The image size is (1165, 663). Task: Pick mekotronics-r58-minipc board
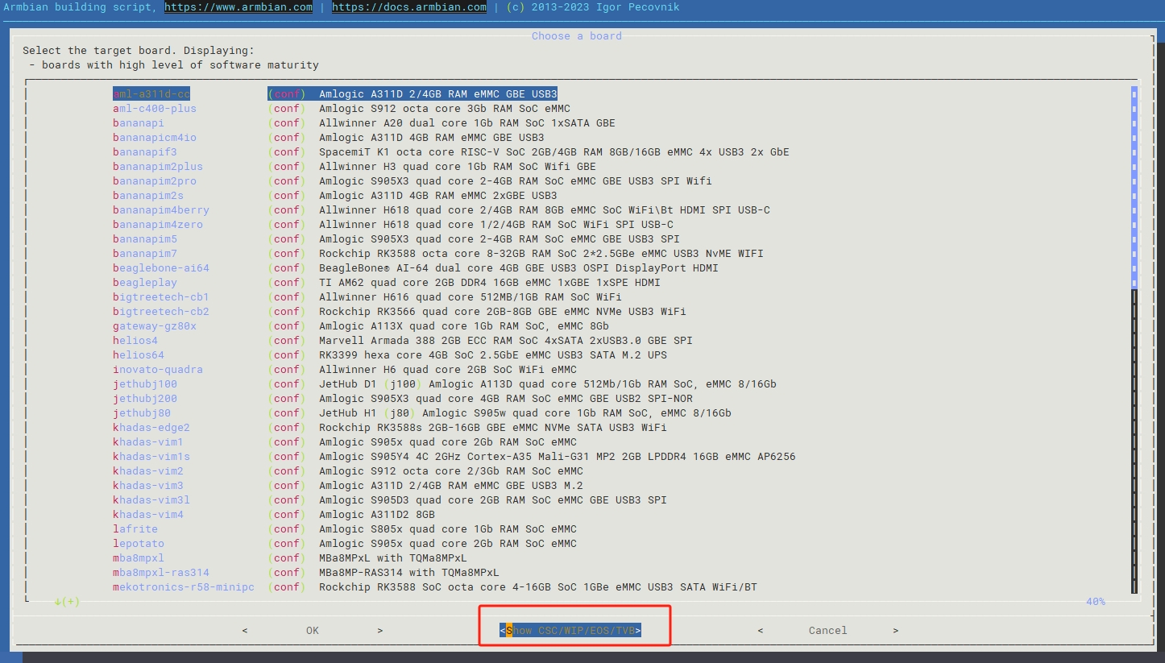pos(184,587)
